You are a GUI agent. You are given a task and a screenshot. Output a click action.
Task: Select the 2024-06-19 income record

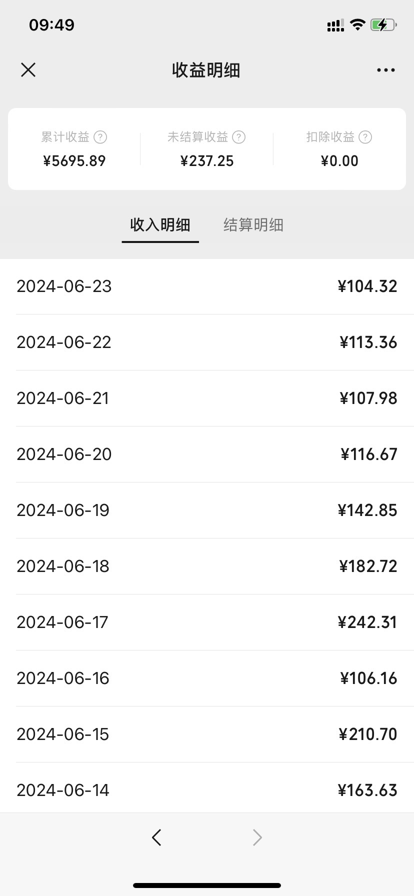tap(207, 510)
